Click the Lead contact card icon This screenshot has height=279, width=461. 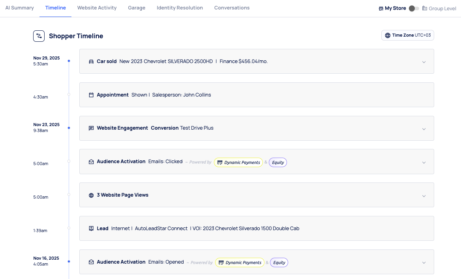(x=91, y=229)
